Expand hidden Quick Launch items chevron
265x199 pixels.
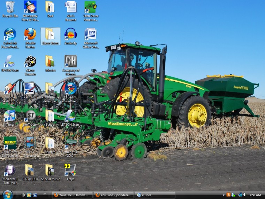click(44, 193)
